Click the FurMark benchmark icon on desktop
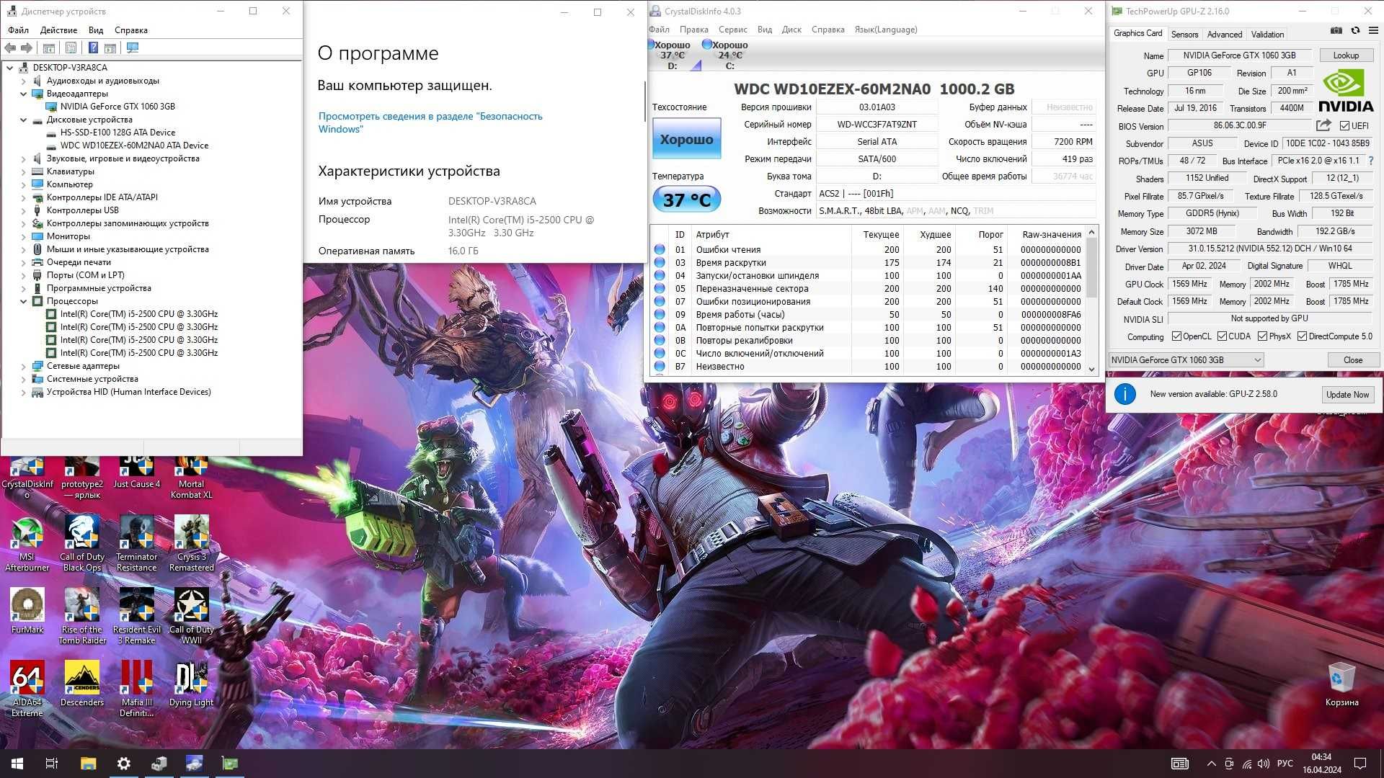Screen dimensions: 1384x778 (x=26, y=602)
